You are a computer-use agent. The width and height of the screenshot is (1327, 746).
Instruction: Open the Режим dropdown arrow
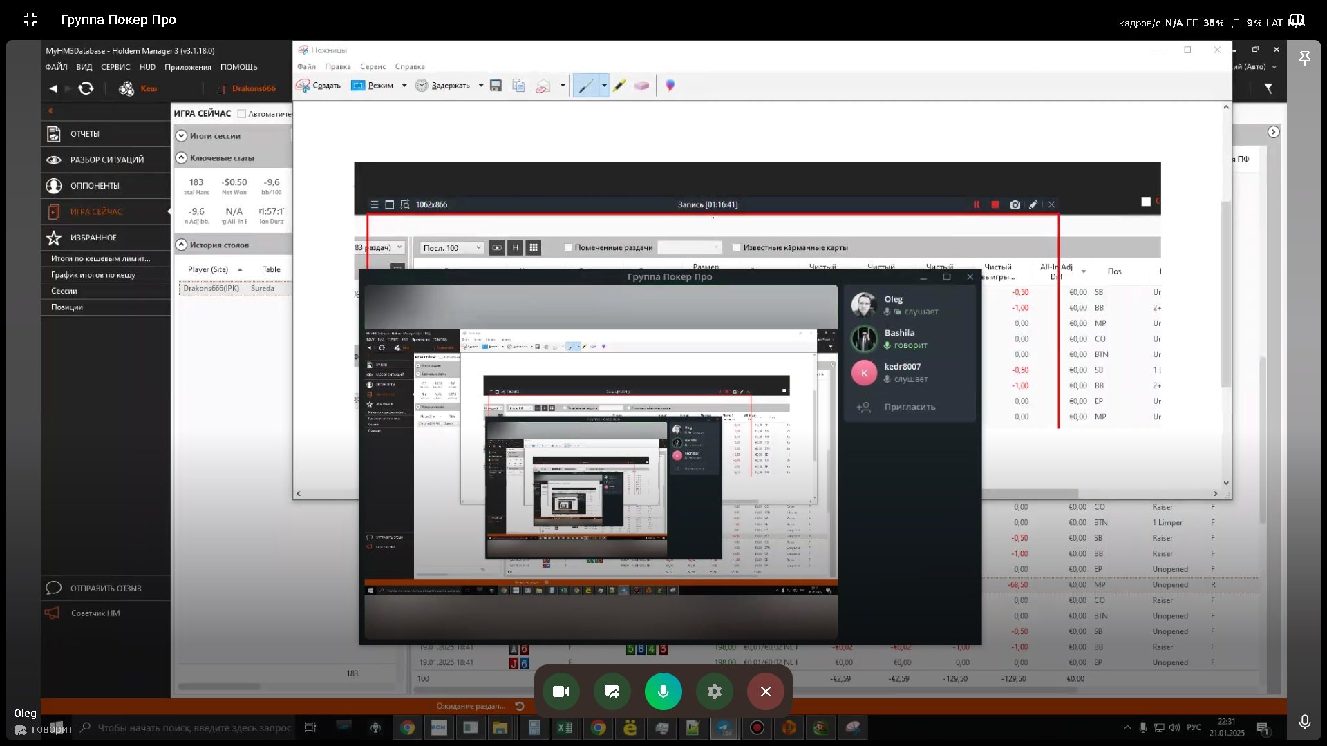[x=404, y=86]
